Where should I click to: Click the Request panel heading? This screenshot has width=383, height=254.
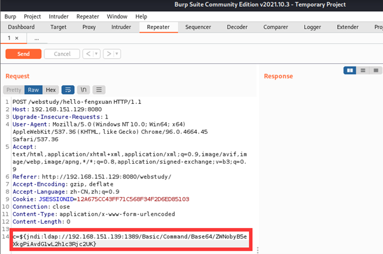pos(18,76)
